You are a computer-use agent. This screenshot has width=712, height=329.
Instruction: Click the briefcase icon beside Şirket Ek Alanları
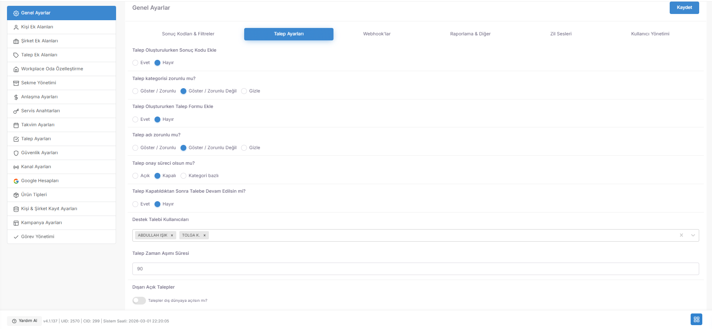point(16,41)
